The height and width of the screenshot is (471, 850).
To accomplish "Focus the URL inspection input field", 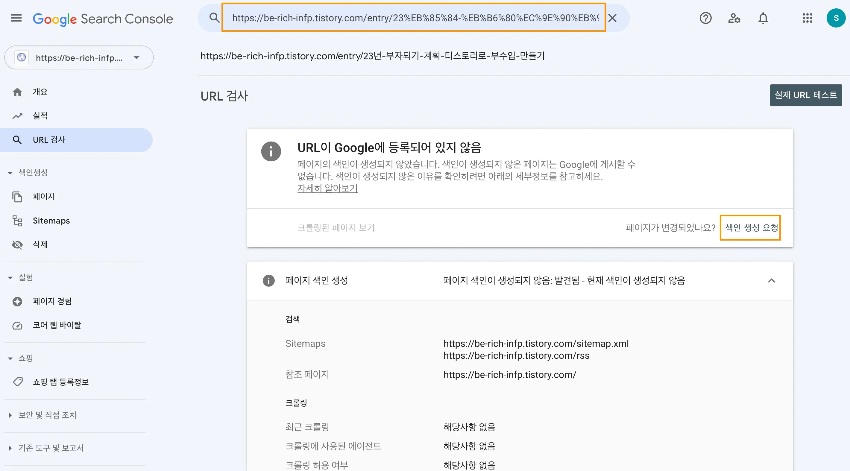I will pyautogui.click(x=415, y=18).
